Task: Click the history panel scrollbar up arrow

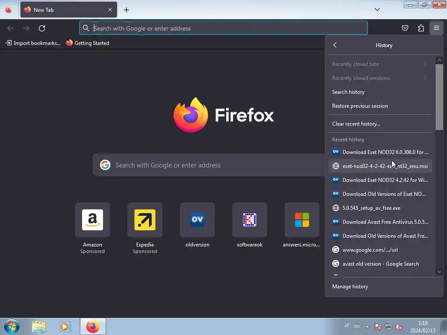Action: point(439,60)
